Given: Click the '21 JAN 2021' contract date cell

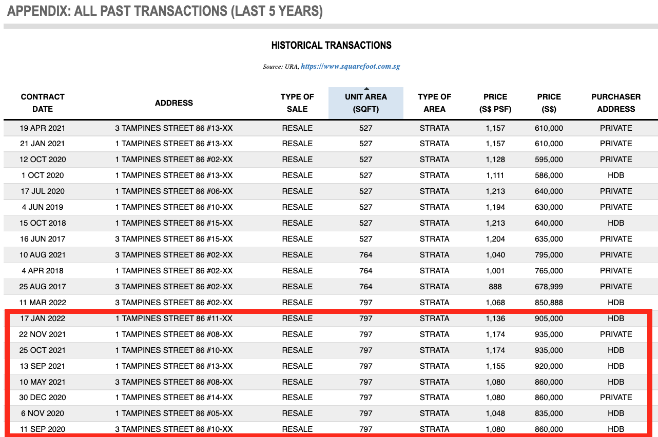Looking at the screenshot, I should [43, 144].
